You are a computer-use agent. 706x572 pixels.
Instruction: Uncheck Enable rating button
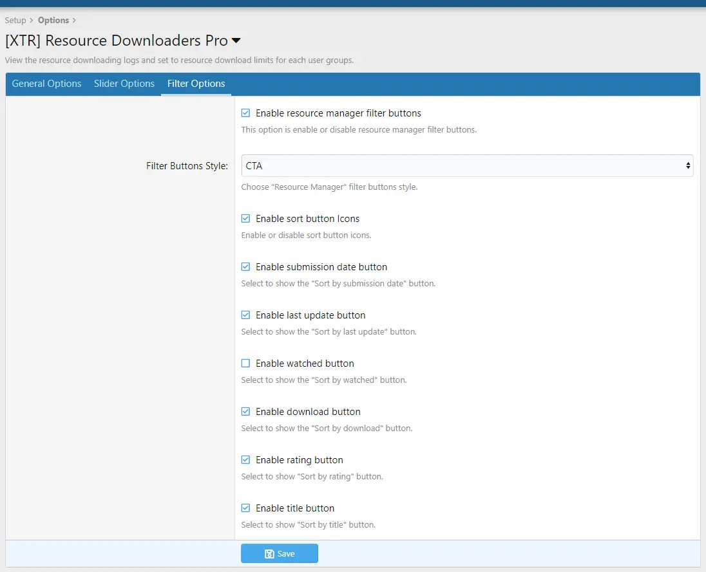click(245, 459)
